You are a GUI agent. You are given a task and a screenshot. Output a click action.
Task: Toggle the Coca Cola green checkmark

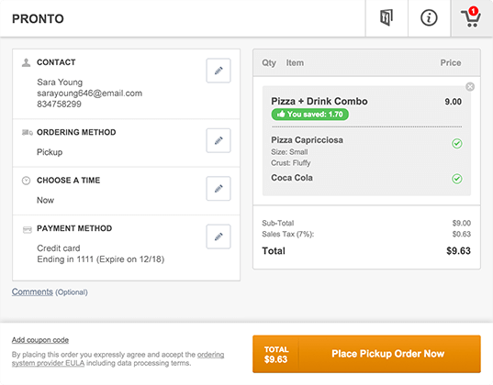pos(457,179)
